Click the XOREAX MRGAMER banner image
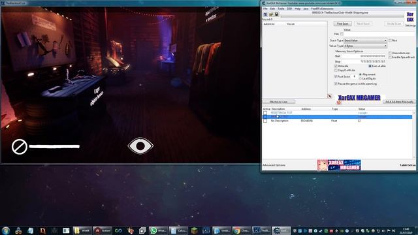This screenshot has height=235, width=418. 339,165
